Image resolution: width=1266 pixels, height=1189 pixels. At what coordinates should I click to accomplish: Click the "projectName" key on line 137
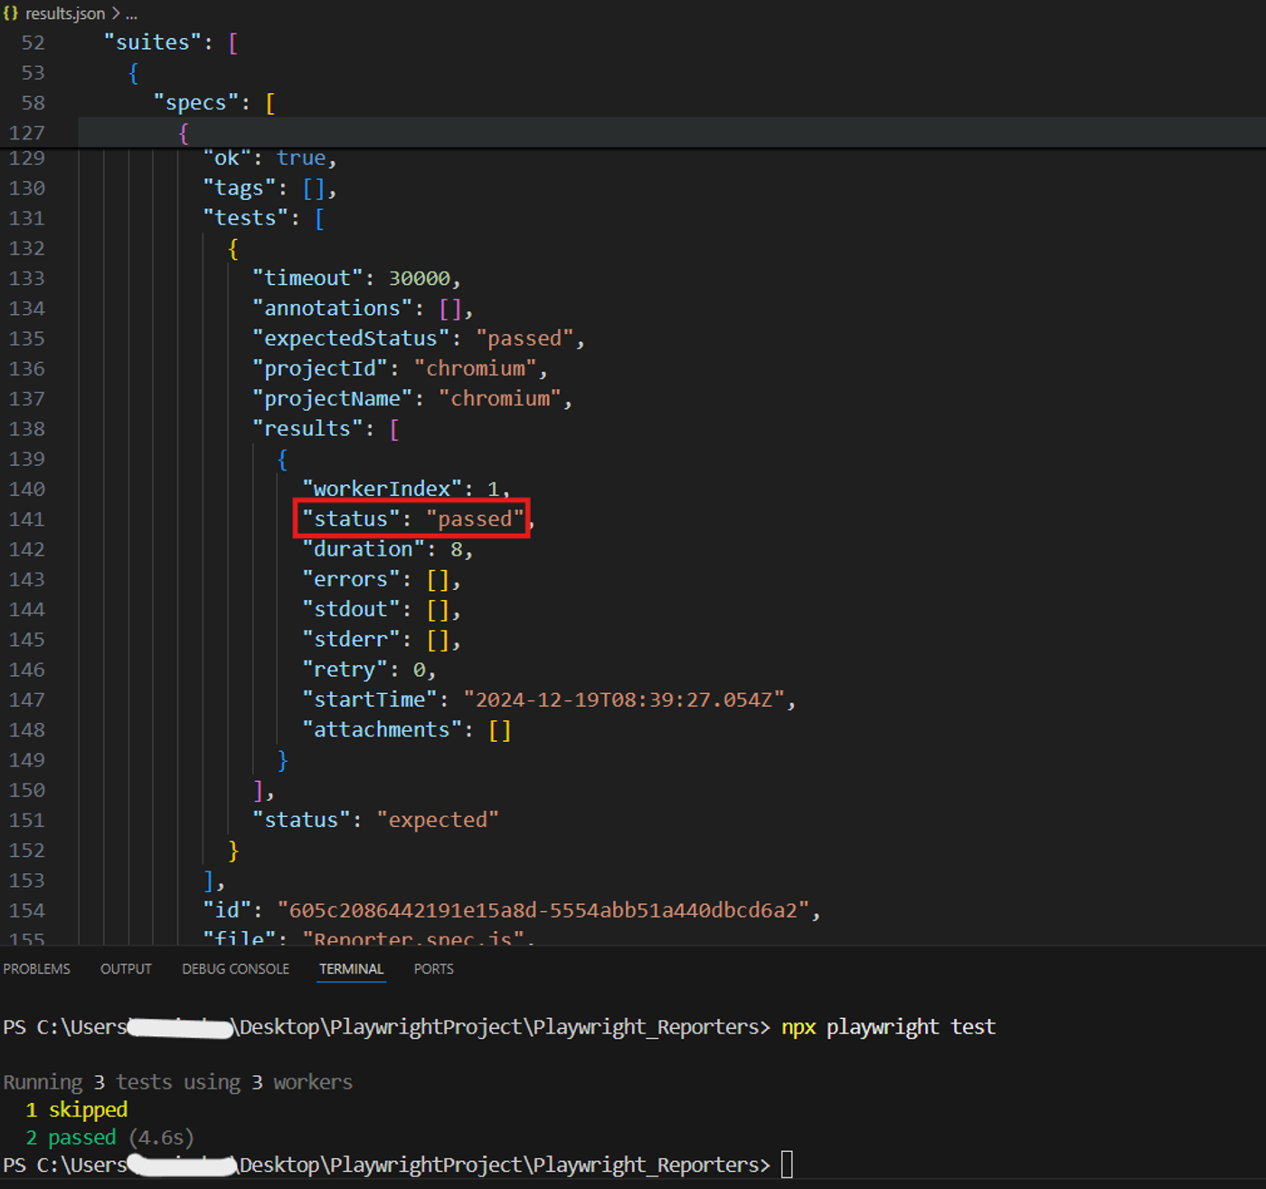click(x=332, y=398)
